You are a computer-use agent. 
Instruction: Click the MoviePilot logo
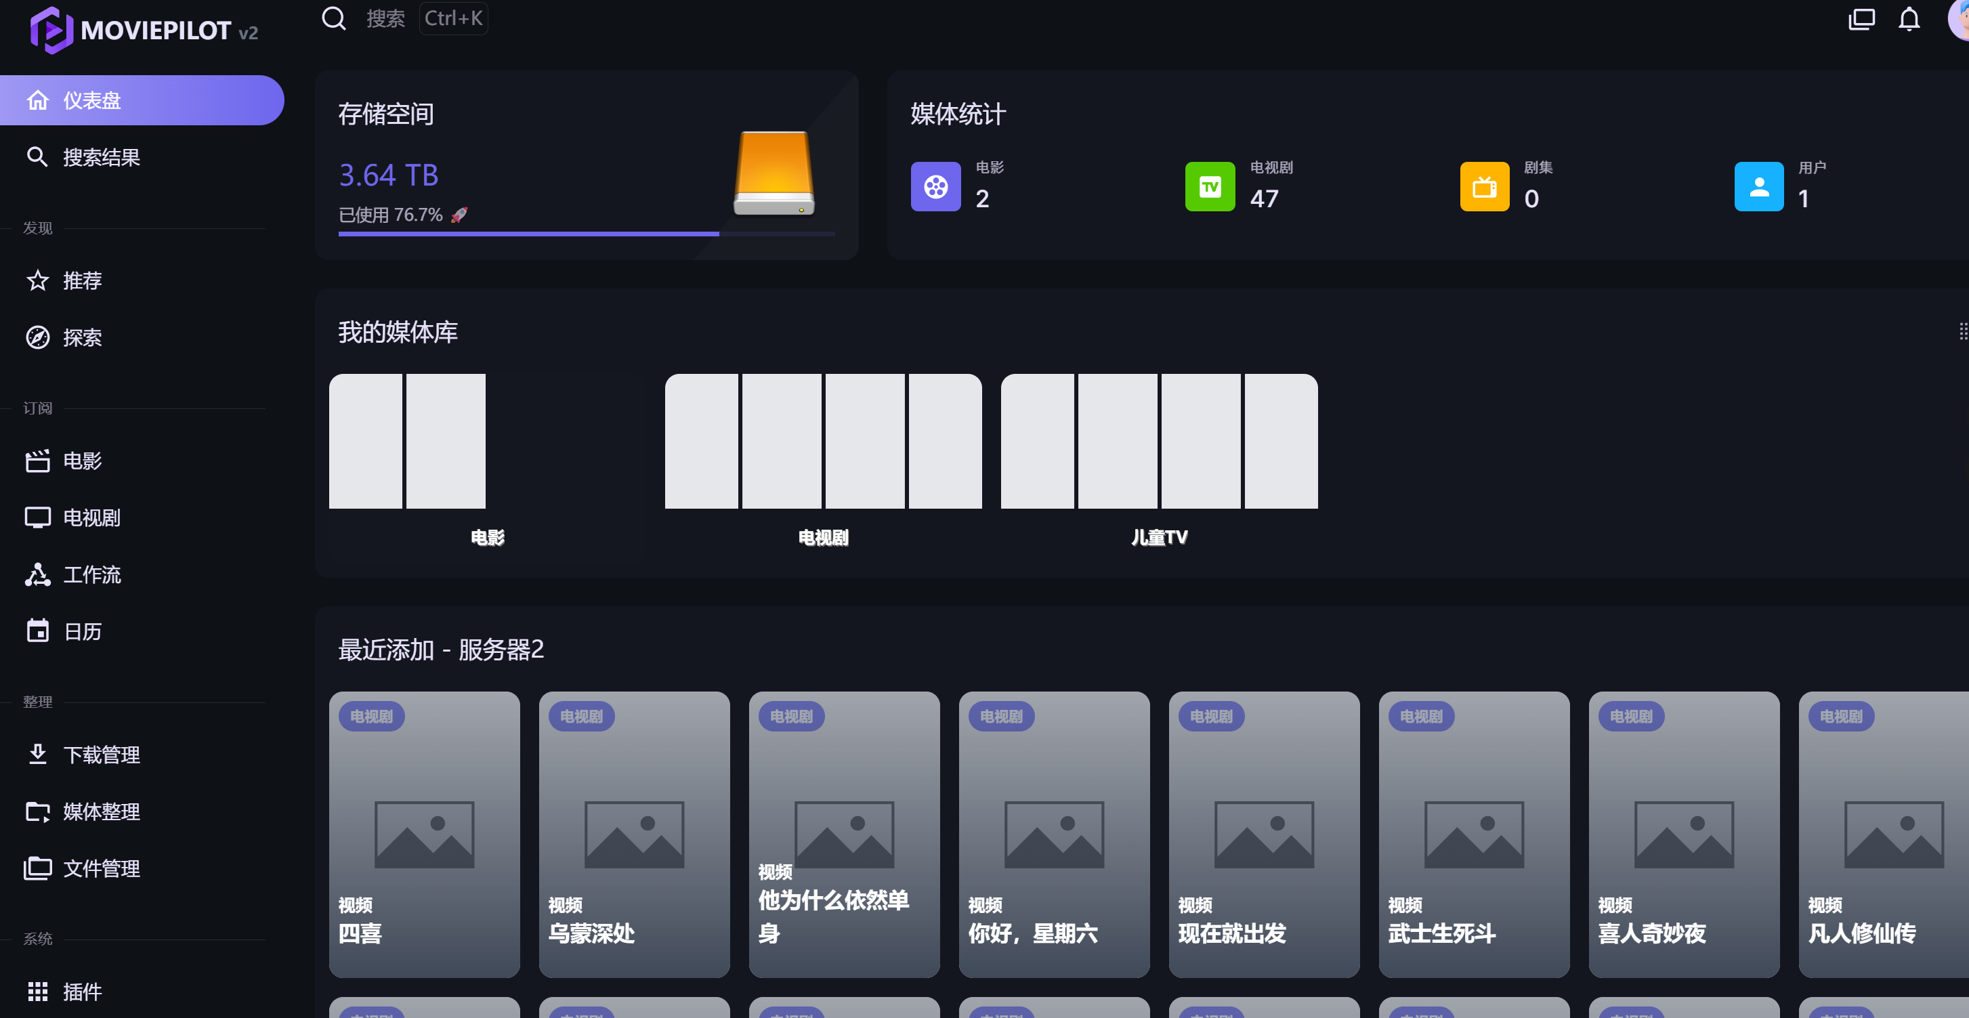[51, 30]
